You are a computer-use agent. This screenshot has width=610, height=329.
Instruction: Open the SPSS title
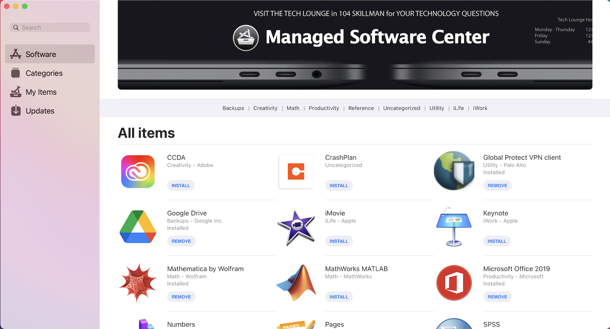tap(492, 325)
